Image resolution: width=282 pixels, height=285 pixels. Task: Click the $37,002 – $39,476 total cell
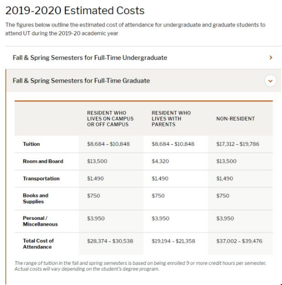pos(239,241)
